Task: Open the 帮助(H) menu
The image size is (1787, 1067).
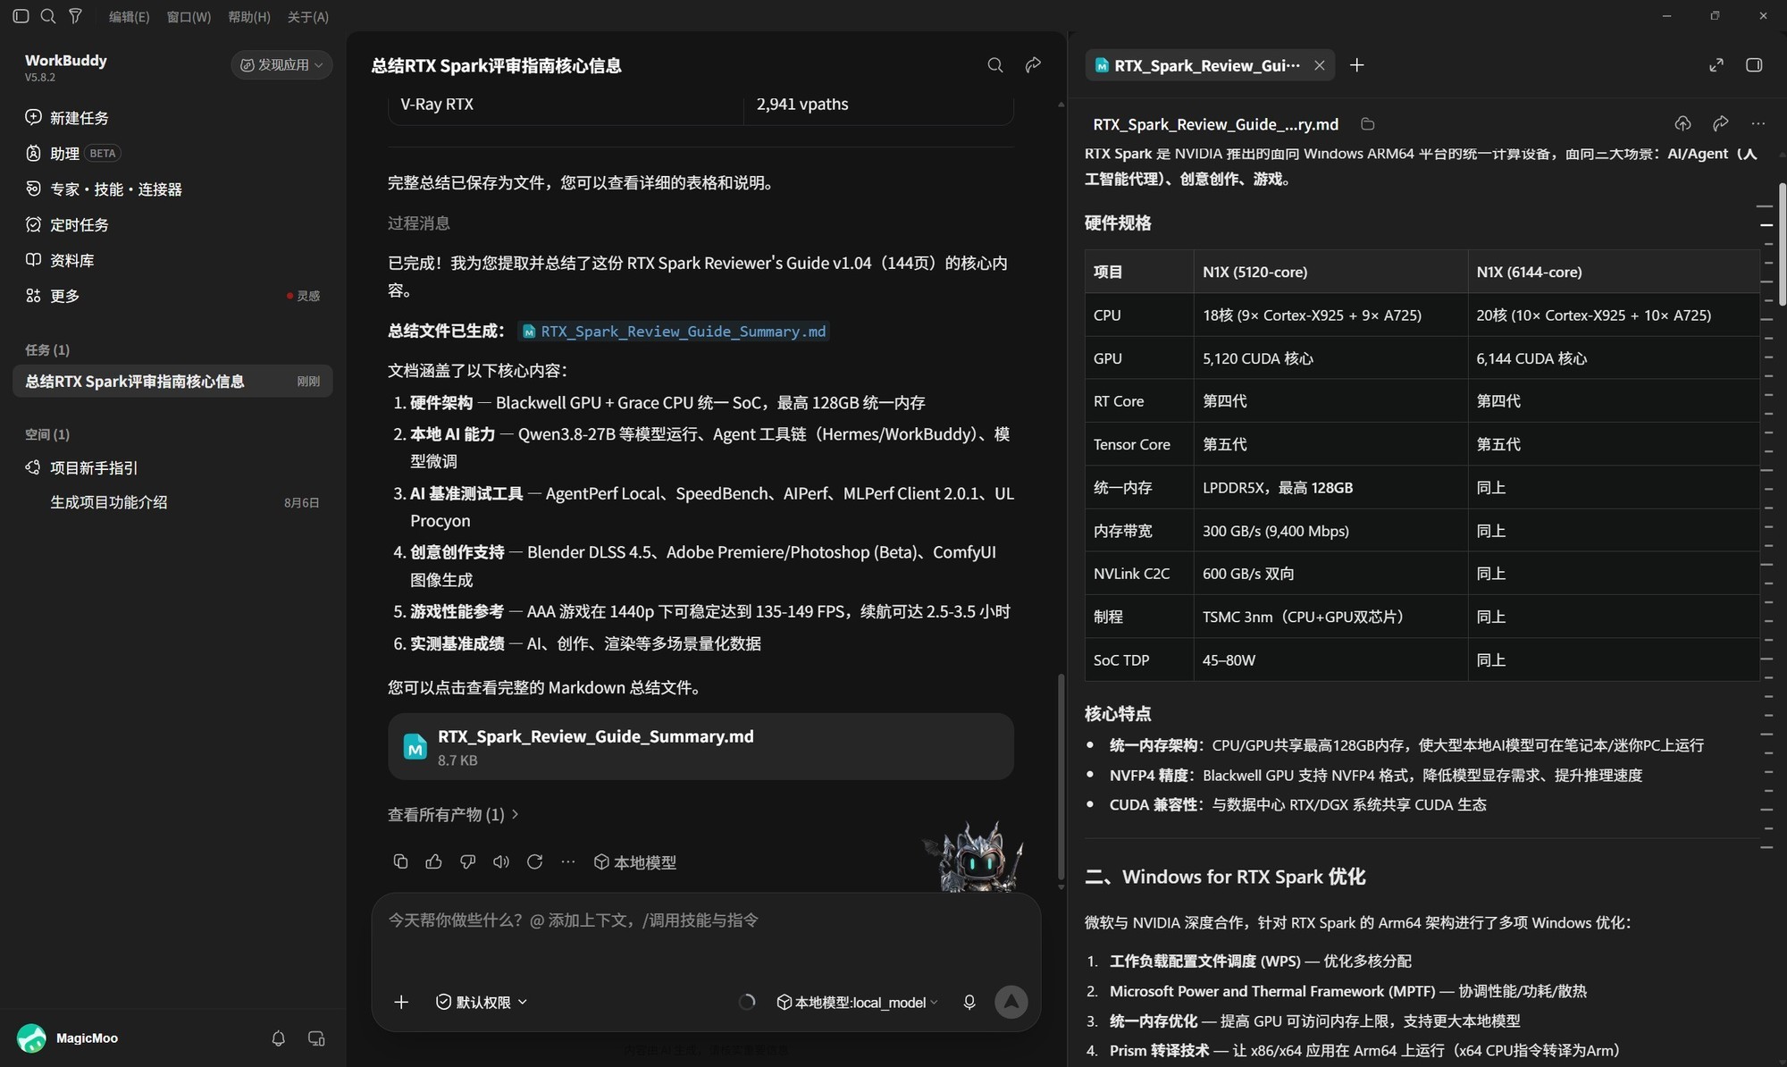Action: click(249, 17)
